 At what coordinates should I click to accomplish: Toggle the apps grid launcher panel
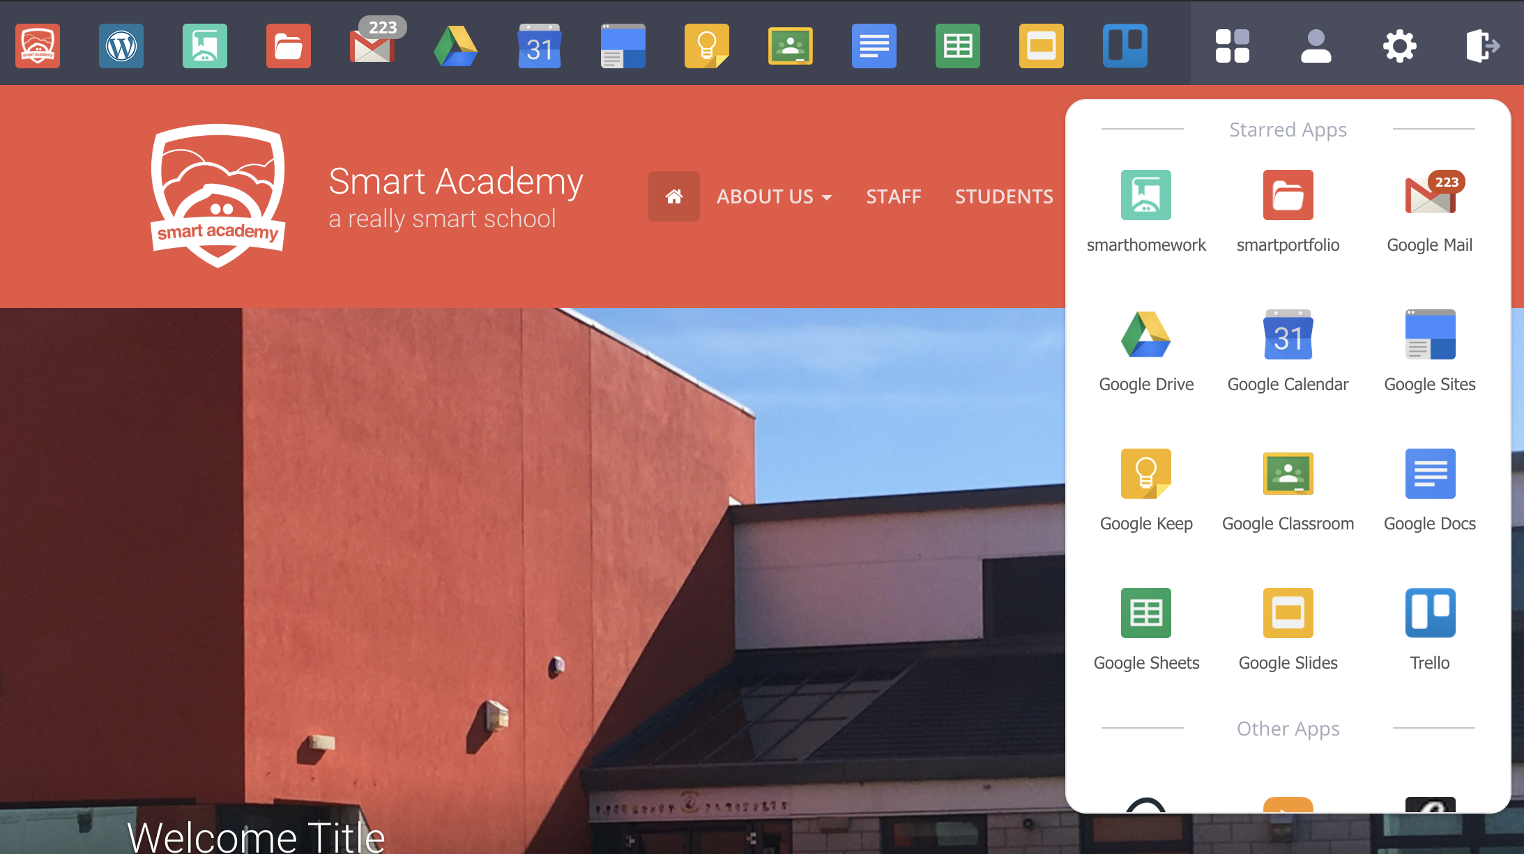pyautogui.click(x=1232, y=46)
